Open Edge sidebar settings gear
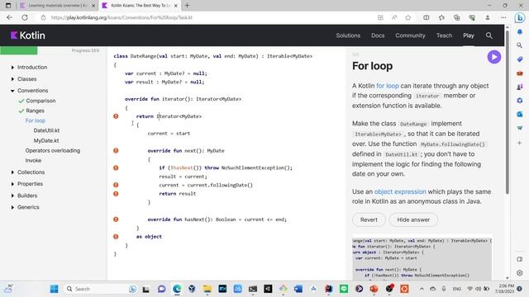Viewport: 529px width, 297px height. tap(520, 273)
